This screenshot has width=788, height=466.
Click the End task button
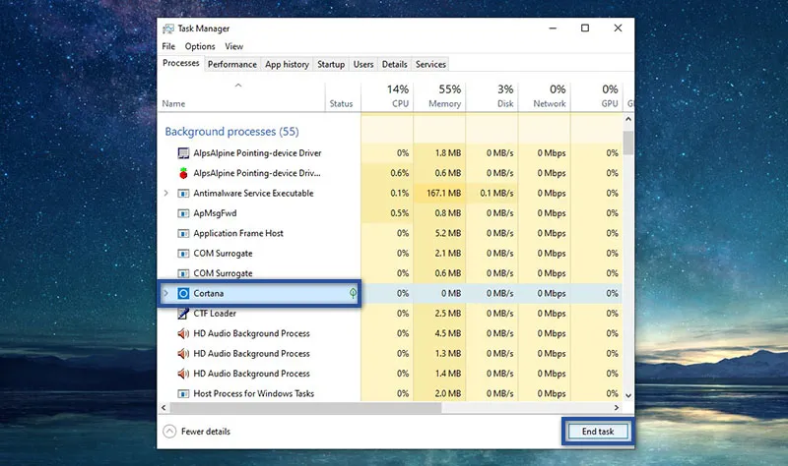tap(598, 432)
